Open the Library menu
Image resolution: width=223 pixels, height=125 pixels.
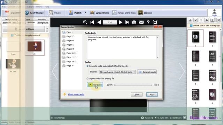click(x=30, y=7)
